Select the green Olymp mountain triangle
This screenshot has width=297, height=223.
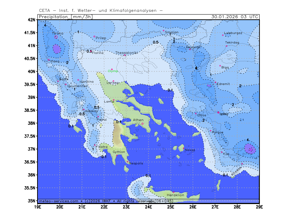tap(112, 69)
